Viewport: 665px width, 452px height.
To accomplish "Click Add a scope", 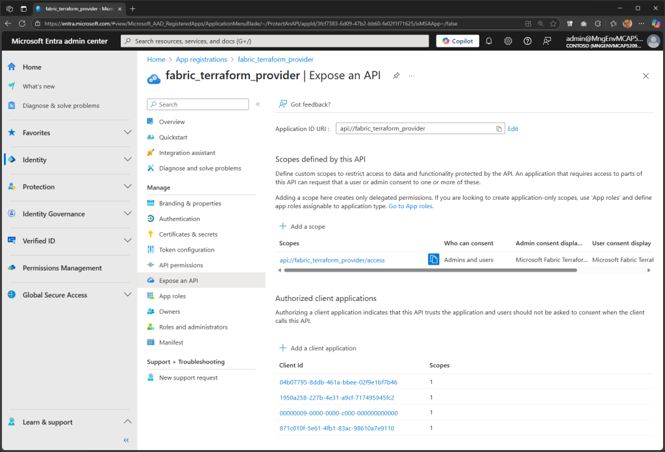I will (x=303, y=225).
